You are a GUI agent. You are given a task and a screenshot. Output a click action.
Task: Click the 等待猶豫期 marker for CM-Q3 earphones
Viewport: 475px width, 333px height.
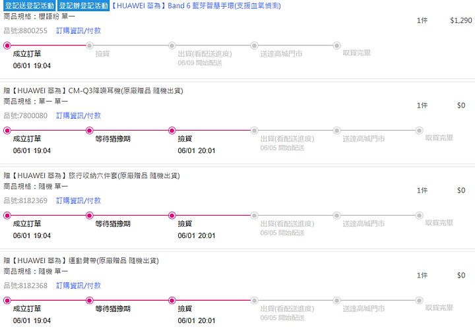(89, 131)
